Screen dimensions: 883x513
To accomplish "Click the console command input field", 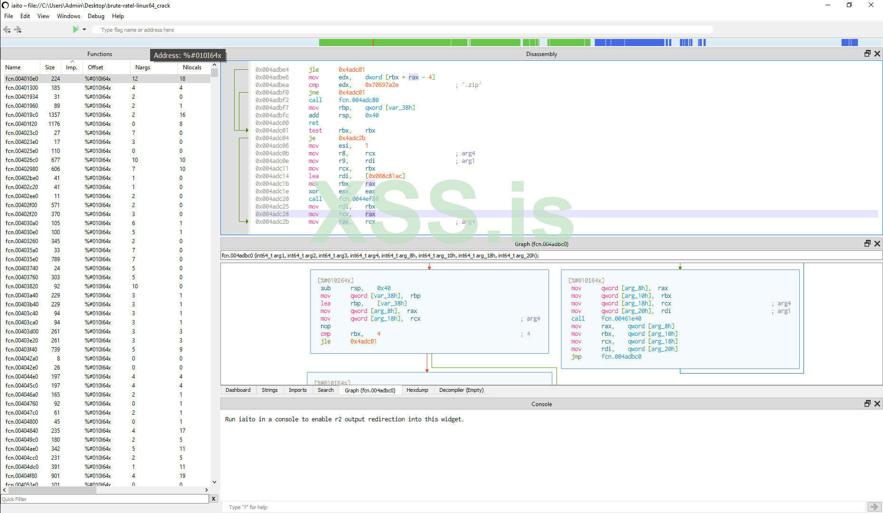I will point(544,507).
